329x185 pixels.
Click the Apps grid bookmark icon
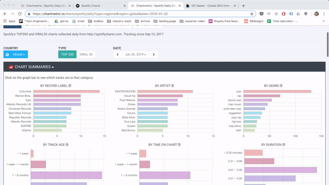pos(5,21)
